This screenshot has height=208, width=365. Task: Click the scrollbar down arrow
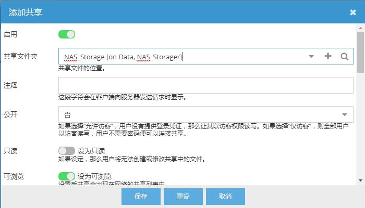[x=361, y=180]
